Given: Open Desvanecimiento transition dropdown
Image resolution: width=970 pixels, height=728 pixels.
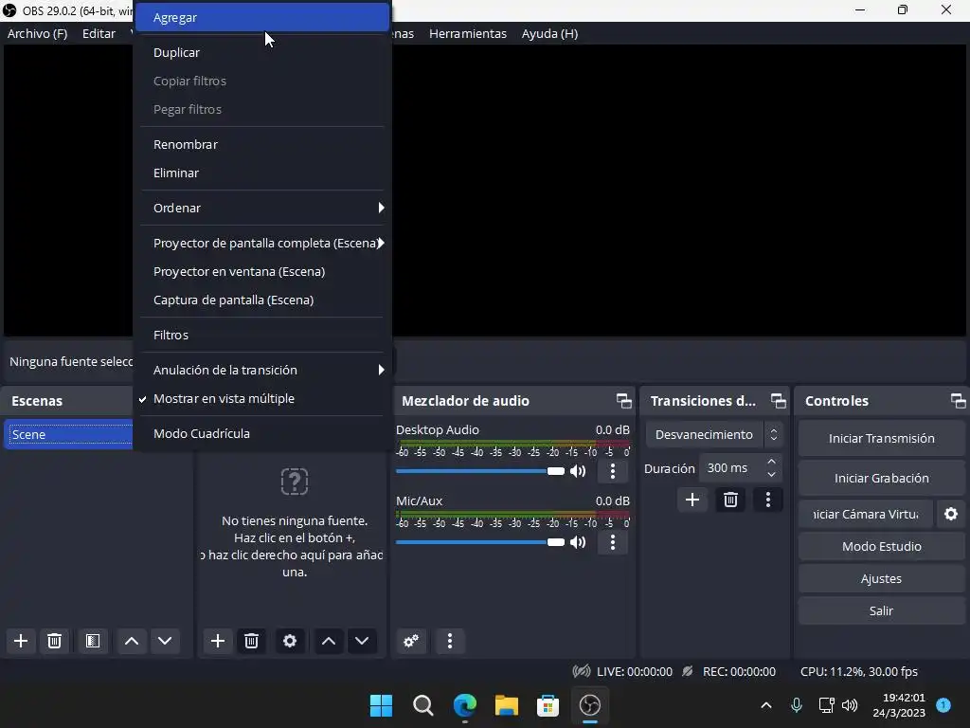Looking at the screenshot, I should [713, 434].
